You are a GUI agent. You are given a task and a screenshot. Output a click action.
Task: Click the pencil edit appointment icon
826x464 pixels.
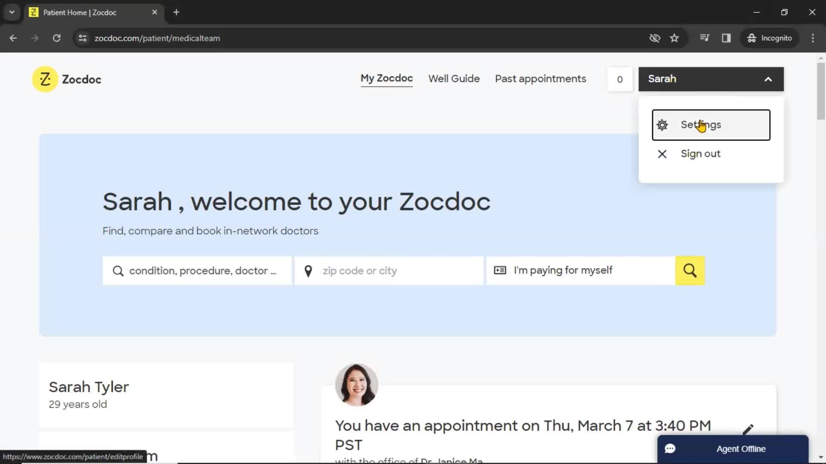point(748,429)
